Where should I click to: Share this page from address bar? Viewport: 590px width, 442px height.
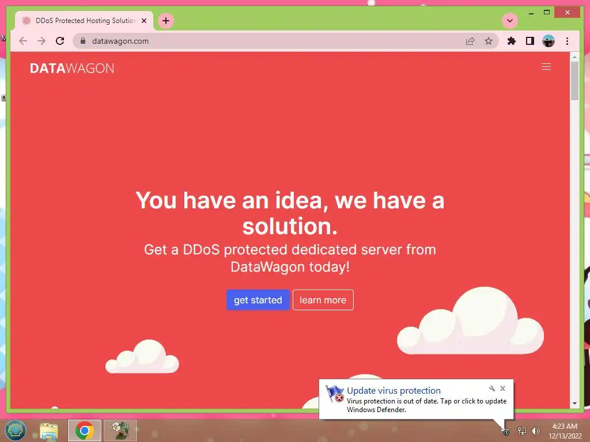coord(470,41)
